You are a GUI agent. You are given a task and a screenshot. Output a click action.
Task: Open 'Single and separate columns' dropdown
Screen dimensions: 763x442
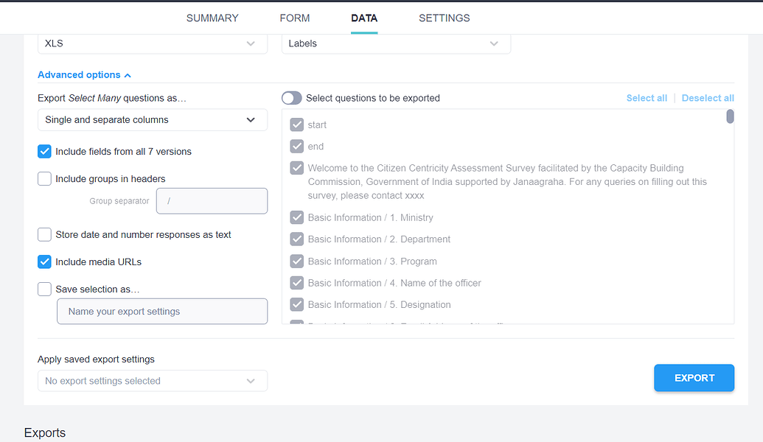coord(152,119)
